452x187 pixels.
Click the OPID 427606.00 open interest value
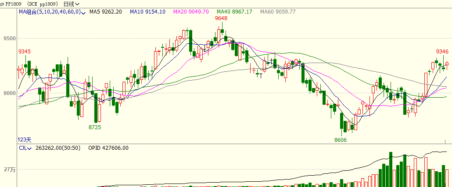coord(108,148)
